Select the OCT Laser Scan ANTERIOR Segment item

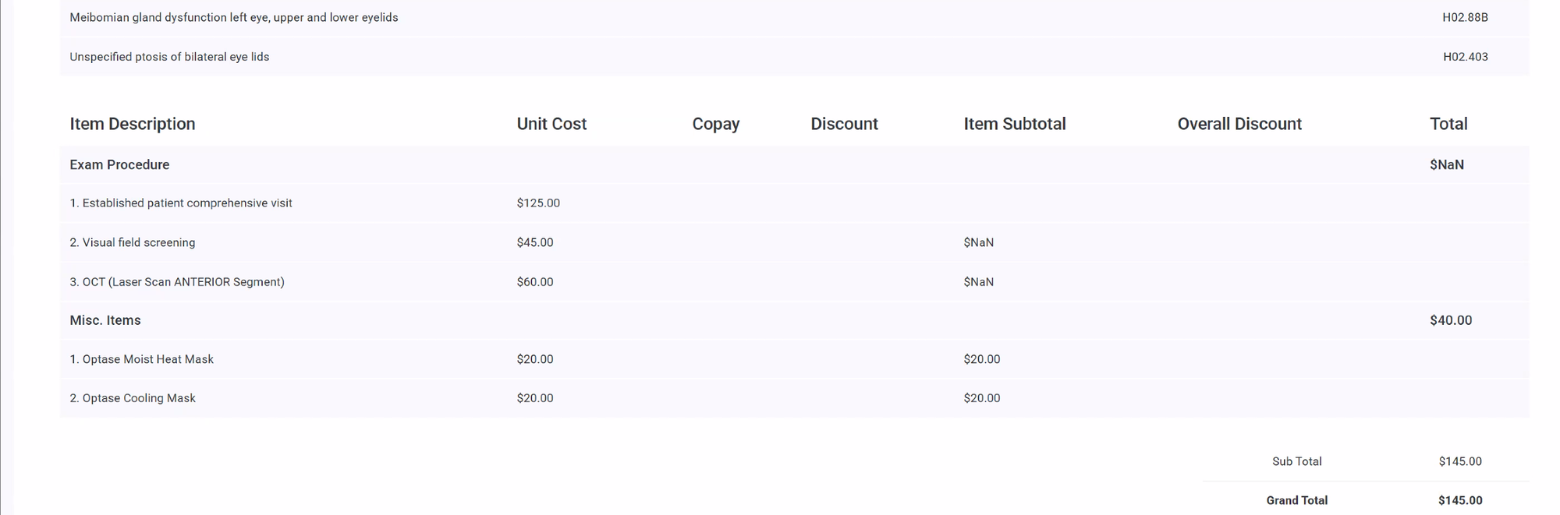(177, 282)
